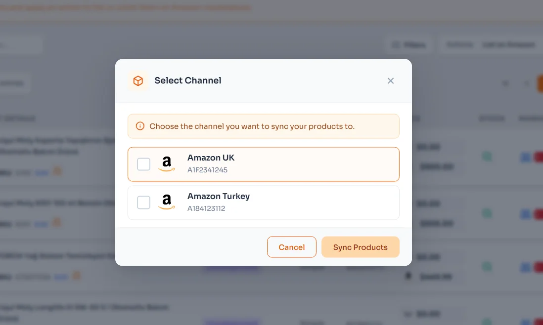Click the blue SKU link under the first product

42,172
